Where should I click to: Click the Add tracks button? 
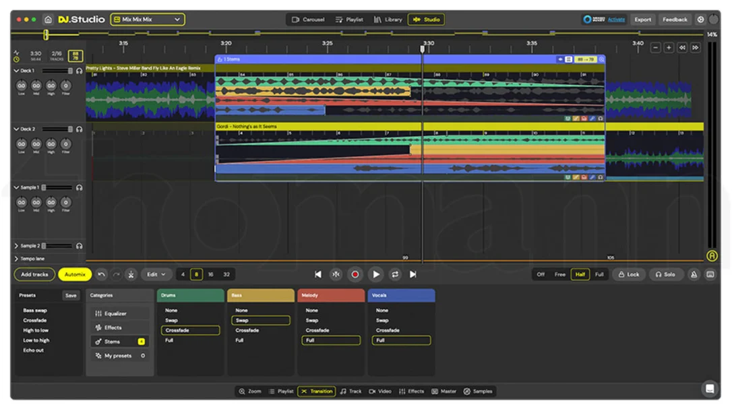point(34,275)
